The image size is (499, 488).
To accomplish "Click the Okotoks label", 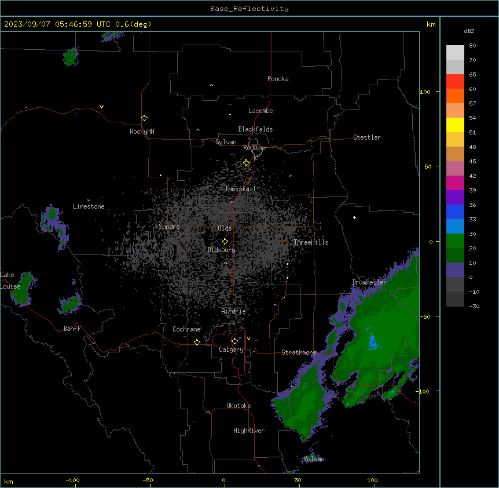I will [x=239, y=406].
